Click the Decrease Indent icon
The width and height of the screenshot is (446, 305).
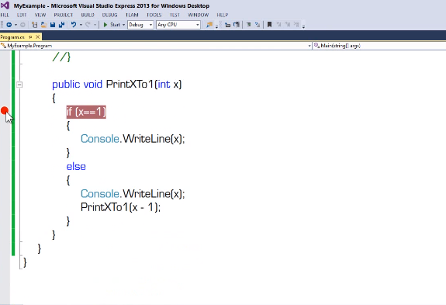(x=227, y=25)
